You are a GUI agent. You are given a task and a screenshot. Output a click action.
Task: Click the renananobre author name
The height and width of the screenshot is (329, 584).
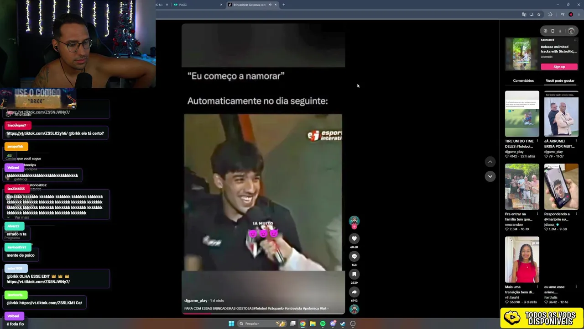point(514,224)
